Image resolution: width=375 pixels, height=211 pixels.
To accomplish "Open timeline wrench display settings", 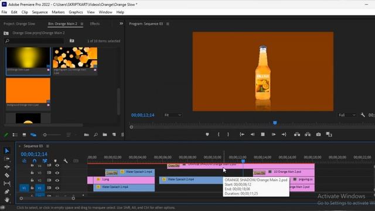I will click(x=65, y=161).
